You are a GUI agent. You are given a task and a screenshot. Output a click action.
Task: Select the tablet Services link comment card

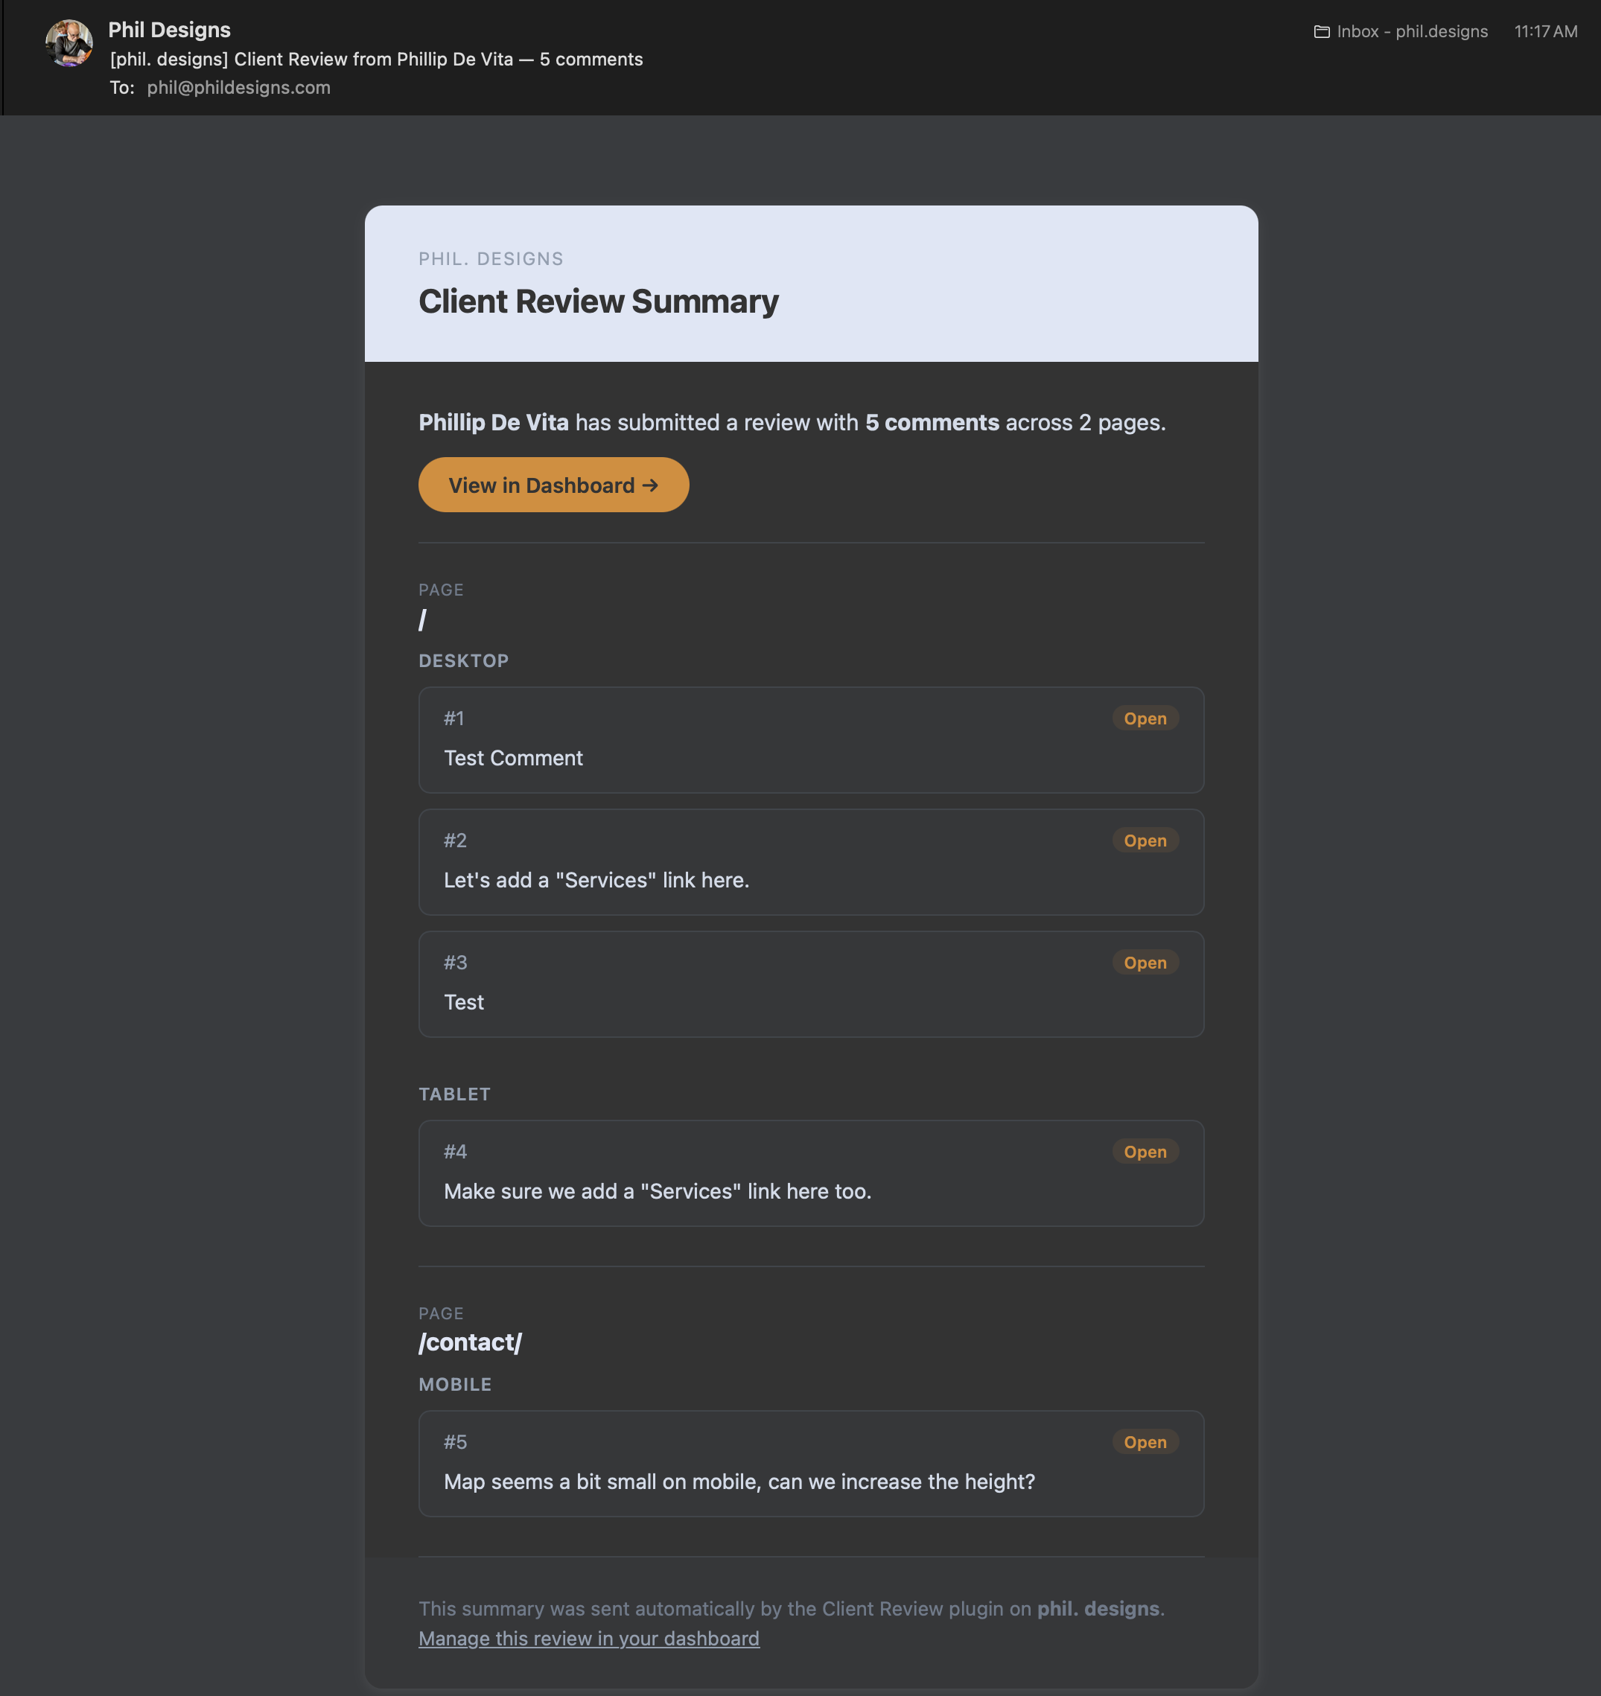tap(811, 1173)
